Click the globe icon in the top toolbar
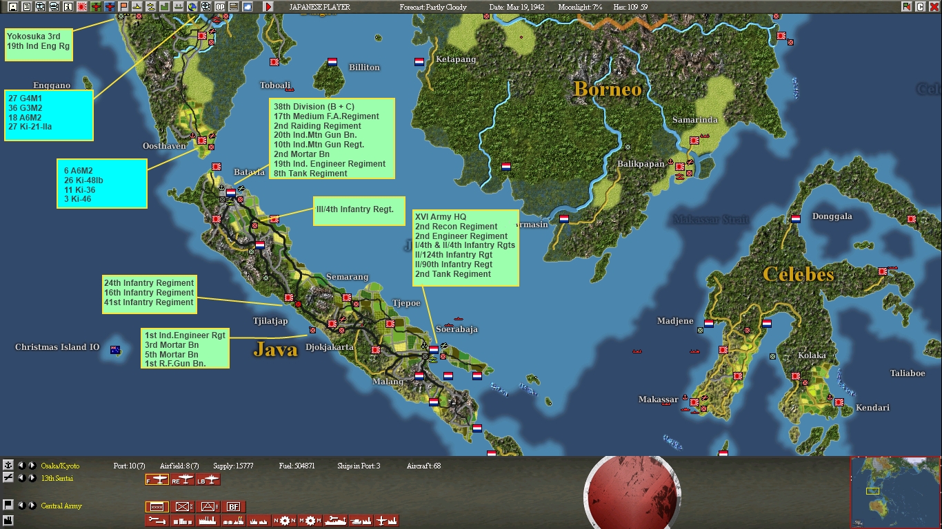 click(x=192, y=7)
